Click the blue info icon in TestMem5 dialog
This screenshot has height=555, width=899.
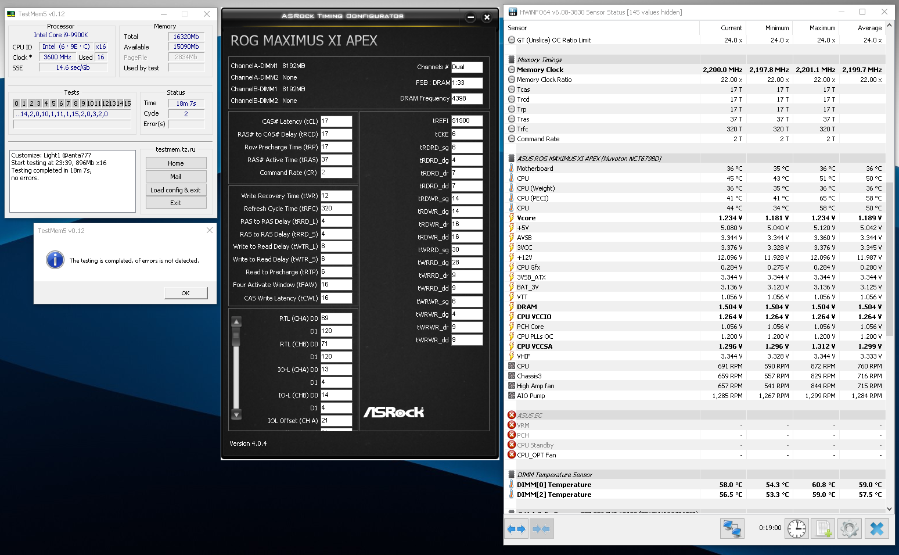[55, 260]
